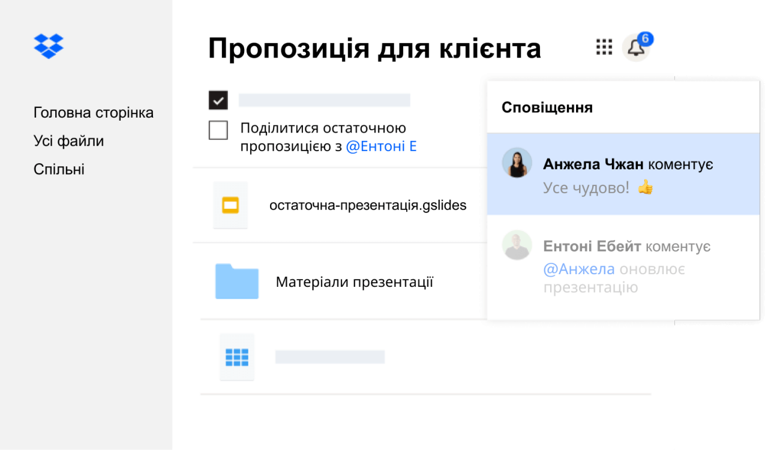Check the 'Поділитися остаточною пропозицією' checkbox
Viewport: 768px width, 450px height.
(x=218, y=130)
